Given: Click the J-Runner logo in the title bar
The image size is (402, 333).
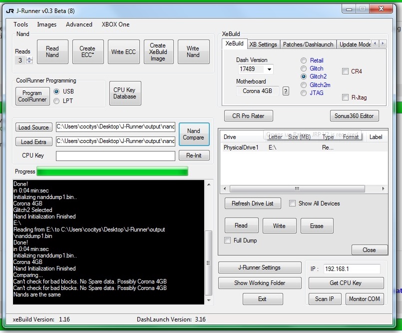Looking at the screenshot, I should coord(10,11).
